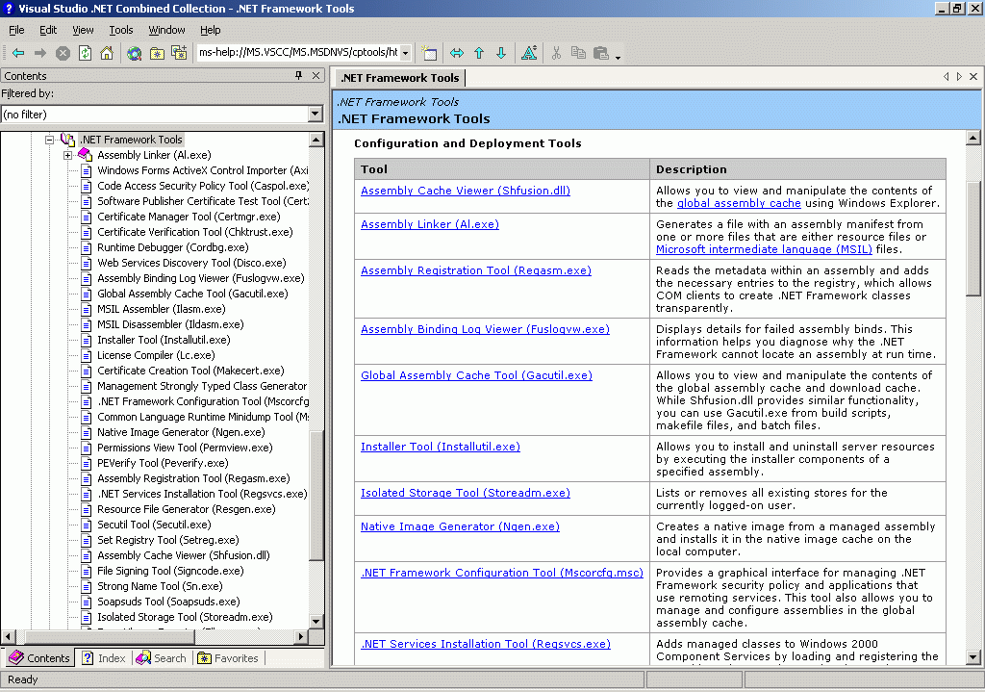Open Native Image Generator (Ngen.exe) link
This screenshot has height=692, width=985.
[460, 526]
